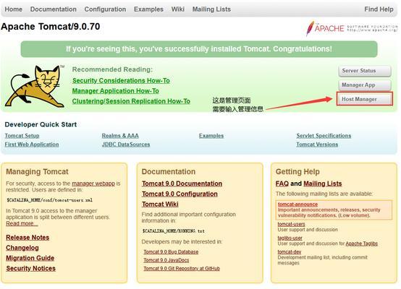Viewport: 401px width, 289px height.
Task: Open the Changelog link
Action: [x=22, y=248]
